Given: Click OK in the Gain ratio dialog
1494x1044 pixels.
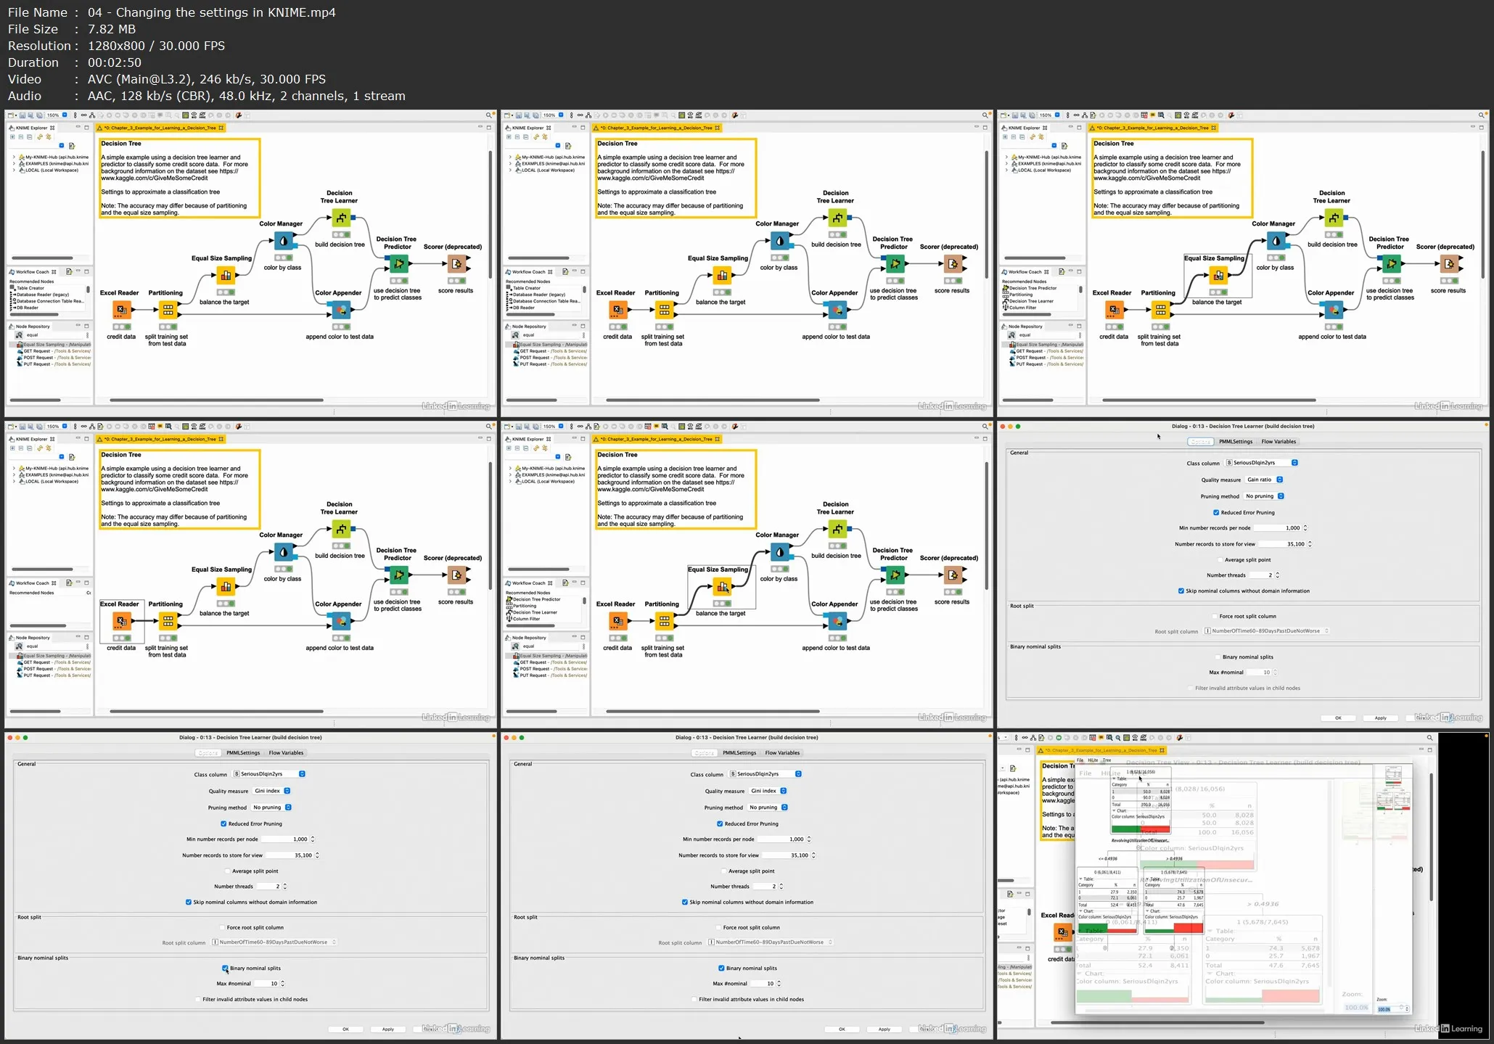Looking at the screenshot, I should click(1338, 718).
